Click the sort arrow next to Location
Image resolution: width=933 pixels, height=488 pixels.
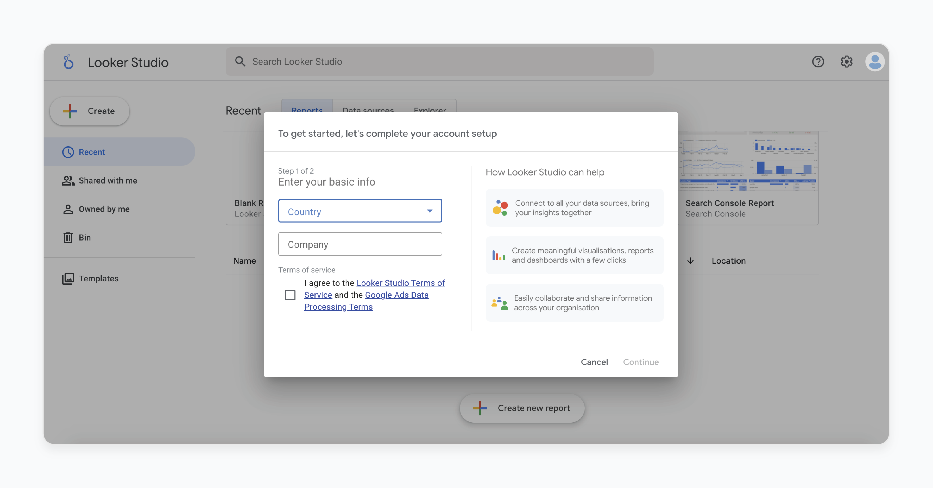pyautogui.click(x=690, y=261)
